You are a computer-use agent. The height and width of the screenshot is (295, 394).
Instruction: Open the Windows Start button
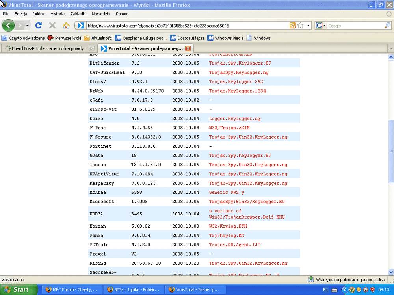tap(19, 289)
